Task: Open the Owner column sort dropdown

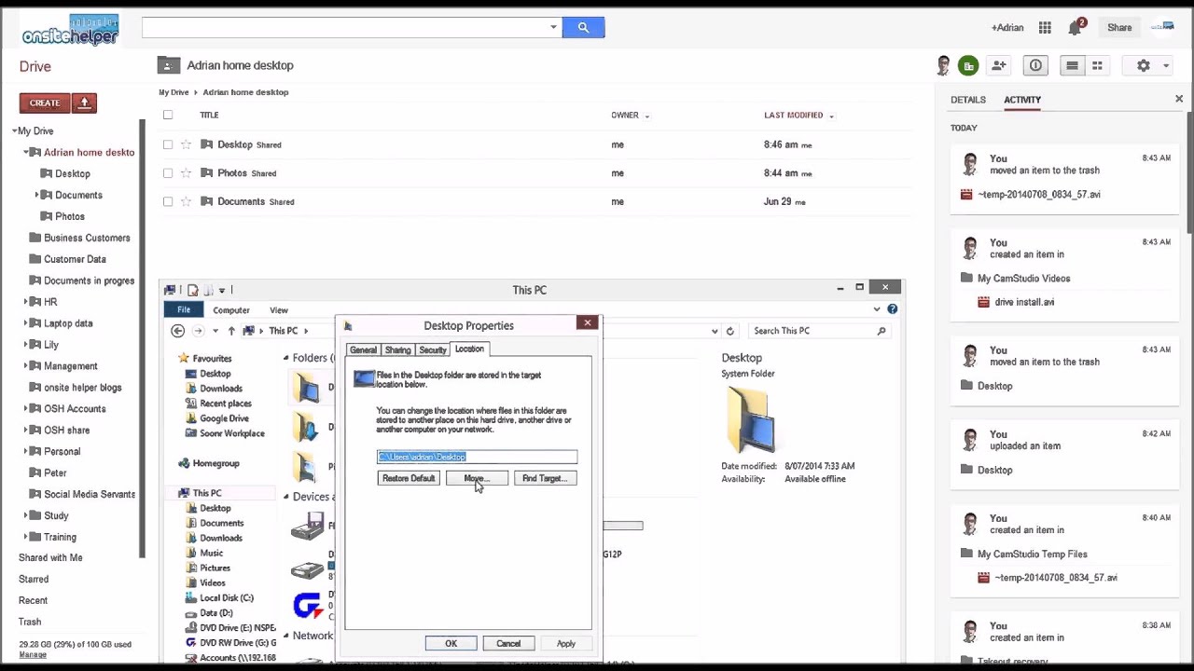Action: tap(646, 116)
